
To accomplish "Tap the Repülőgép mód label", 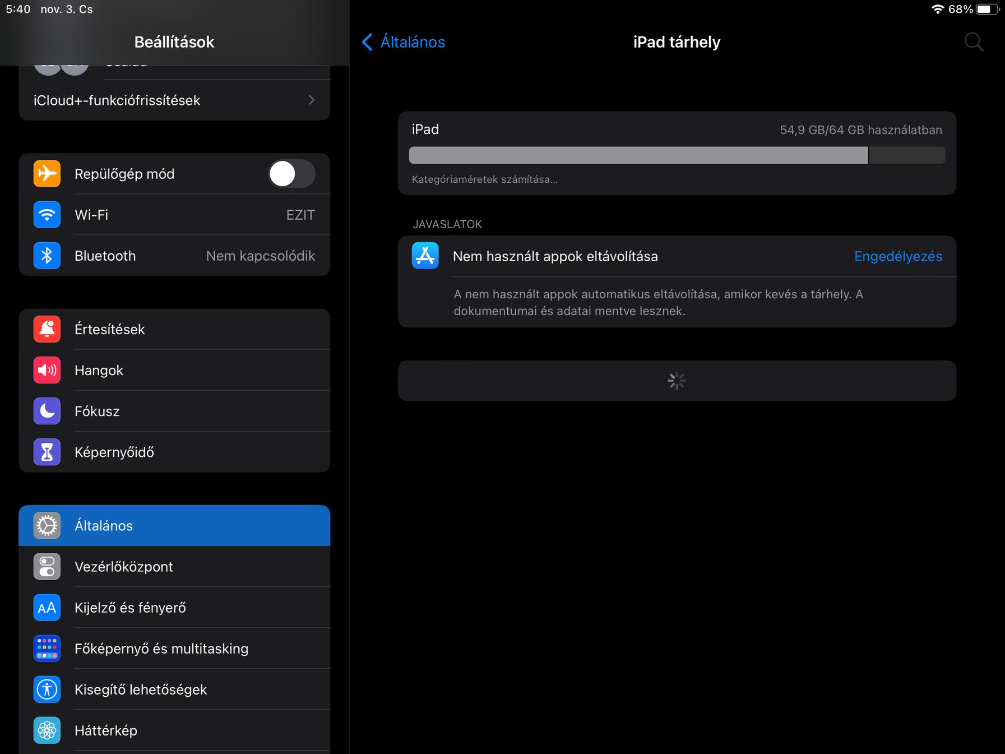I will [x=124, y=174].
